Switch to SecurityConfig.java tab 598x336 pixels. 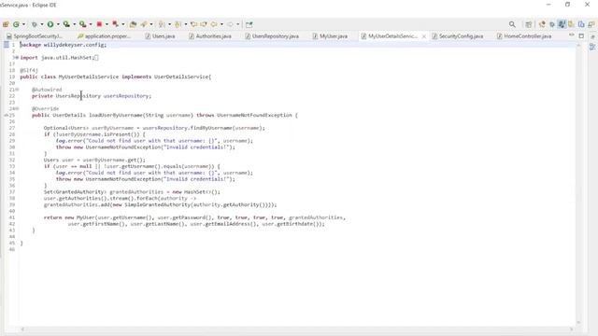(458, 36)
